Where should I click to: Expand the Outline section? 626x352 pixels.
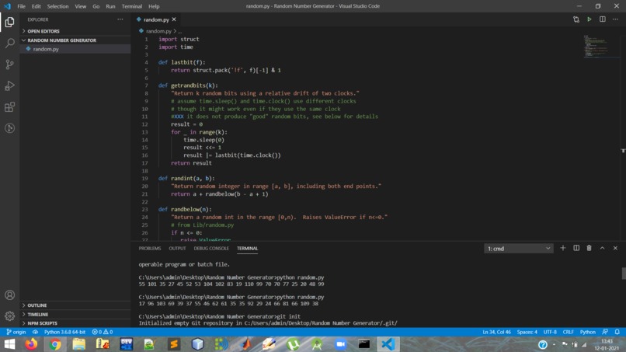75,305
